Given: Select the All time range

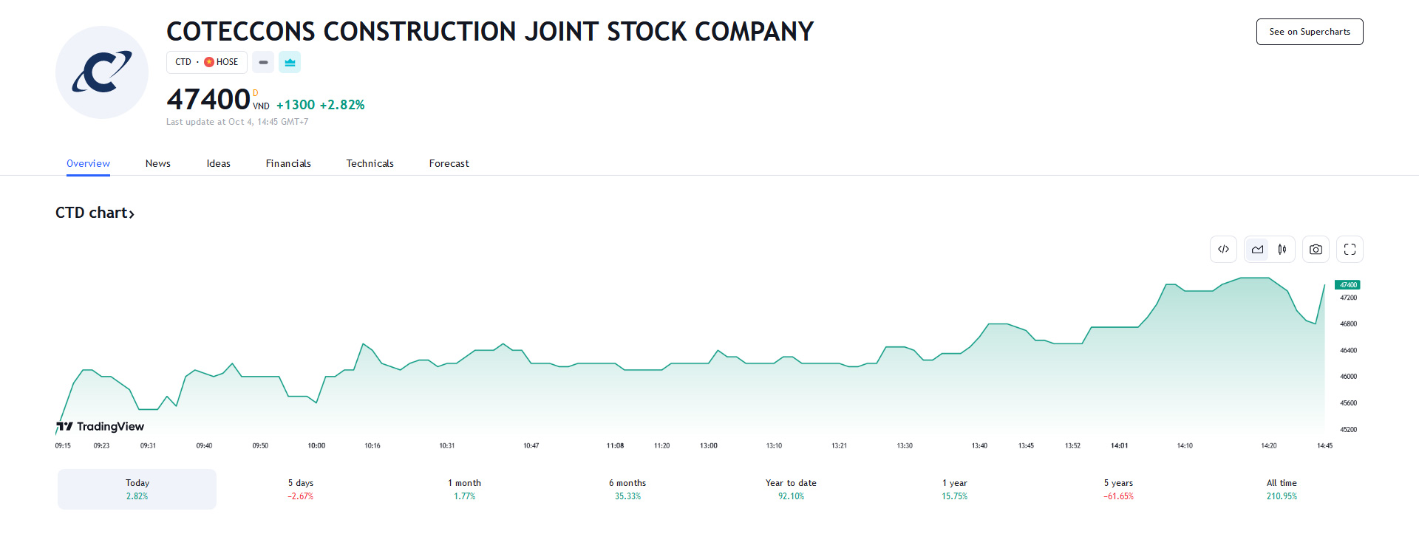Looking at the screenshot, I should (1282, 489).
